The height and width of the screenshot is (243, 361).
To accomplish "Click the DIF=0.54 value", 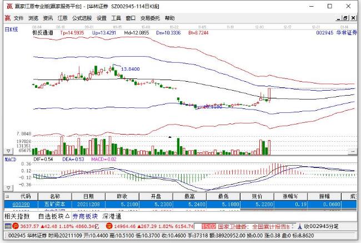I will tap(43, 159).
